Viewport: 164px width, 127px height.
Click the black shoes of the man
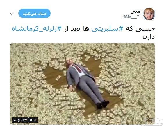pos(102,104)
